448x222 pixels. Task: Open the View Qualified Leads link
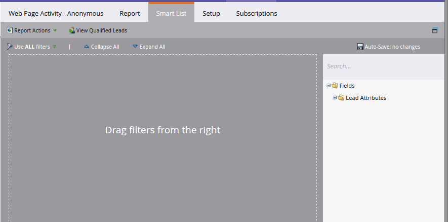point(101,30)
